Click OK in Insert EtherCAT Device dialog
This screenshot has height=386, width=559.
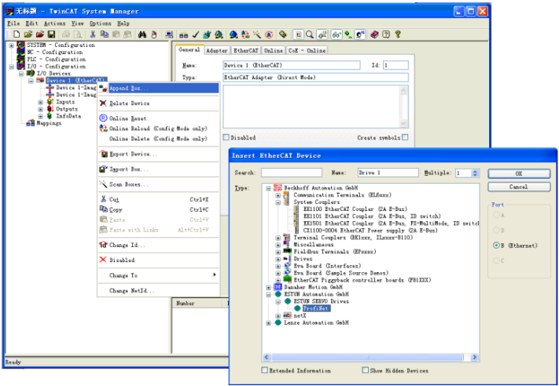coord(519,173)
